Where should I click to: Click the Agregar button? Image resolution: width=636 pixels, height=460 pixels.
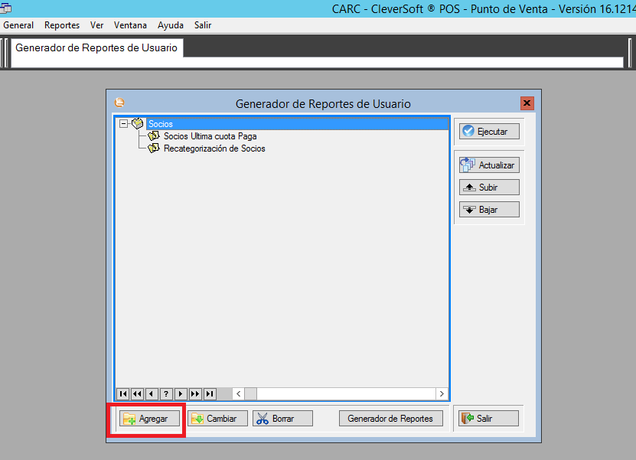point(151,419)
